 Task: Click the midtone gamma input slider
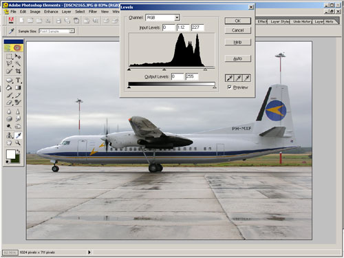164,69
